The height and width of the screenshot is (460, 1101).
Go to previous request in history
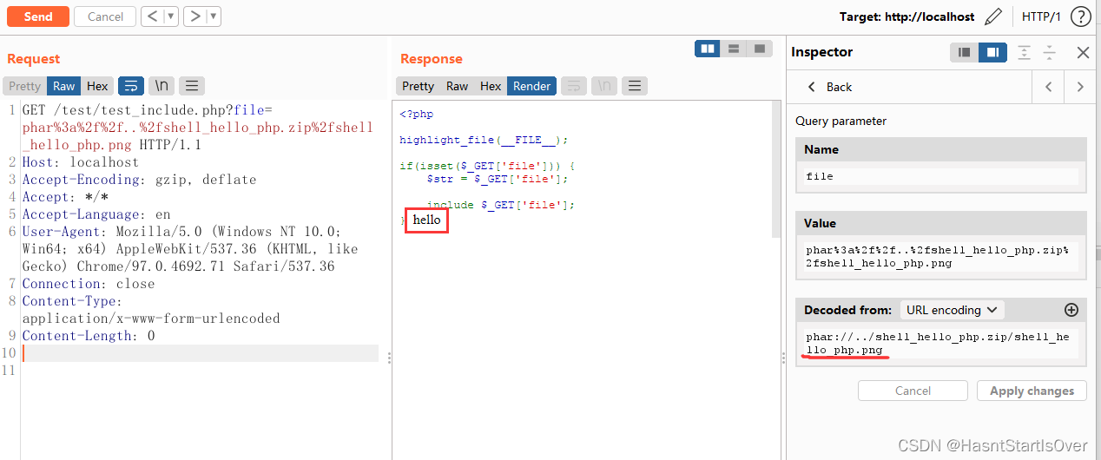[151, 16]
